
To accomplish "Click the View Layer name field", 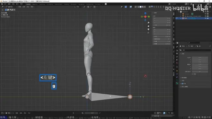I will point(200,4).
